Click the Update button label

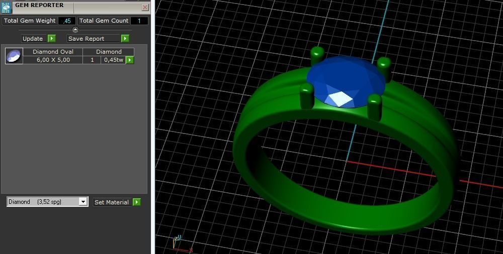(x=33, y=39)
